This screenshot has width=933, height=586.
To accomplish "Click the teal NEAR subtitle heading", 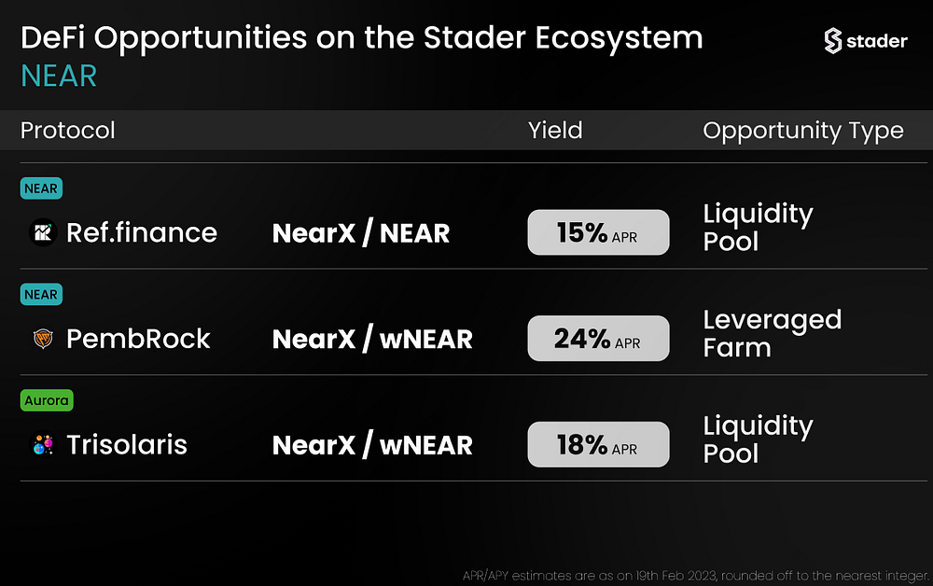I will point(58,77).
